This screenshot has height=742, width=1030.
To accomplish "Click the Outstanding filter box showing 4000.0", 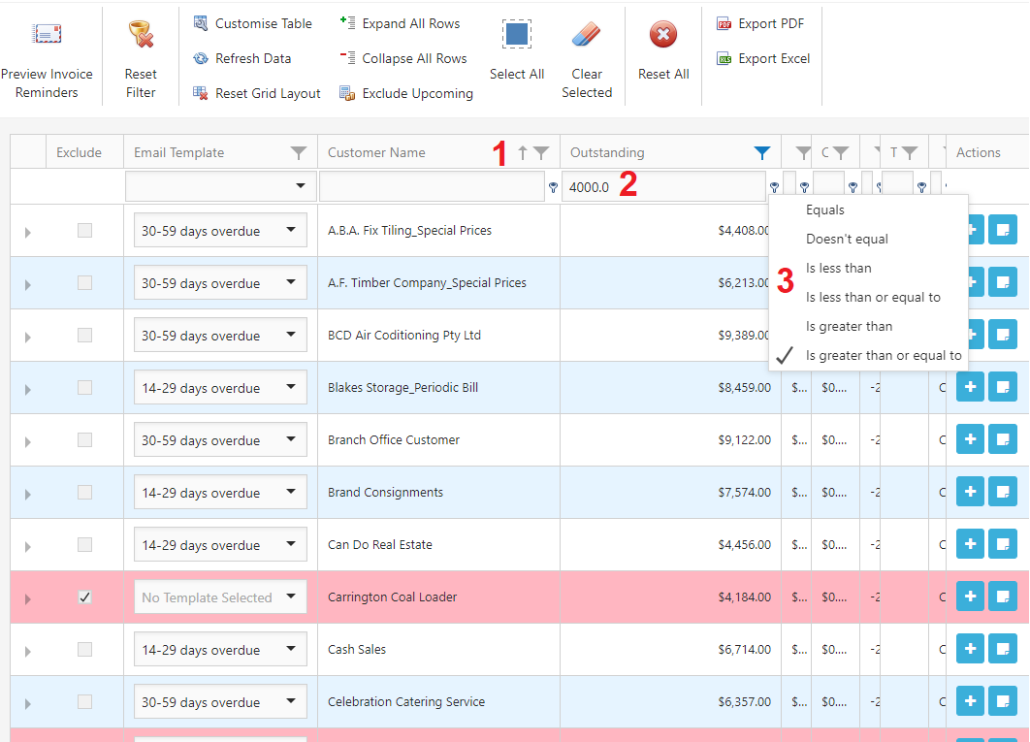I will (x=663, y=186).
